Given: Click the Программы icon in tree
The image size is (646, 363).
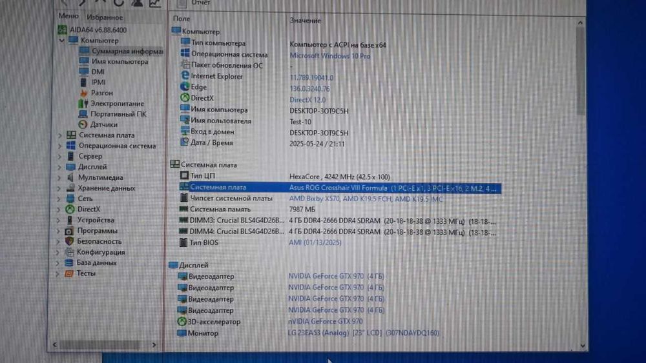Looking at the screenshot, I should coord(69,231).
